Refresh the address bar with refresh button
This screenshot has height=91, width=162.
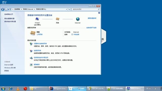[x=69, y=9]
